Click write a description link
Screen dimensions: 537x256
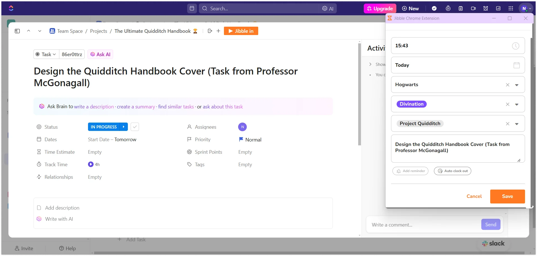(94, 106)
